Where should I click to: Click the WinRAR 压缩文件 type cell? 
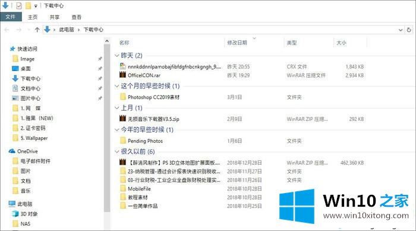click(306, 75)
